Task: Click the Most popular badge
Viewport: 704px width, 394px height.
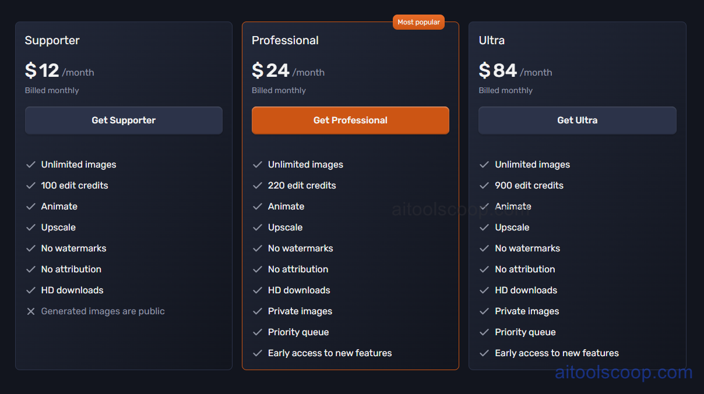Action: (x=418, y=22)
